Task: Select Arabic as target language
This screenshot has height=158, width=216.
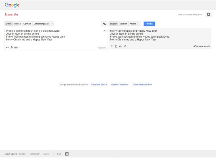Action: (x=133, y=24)
